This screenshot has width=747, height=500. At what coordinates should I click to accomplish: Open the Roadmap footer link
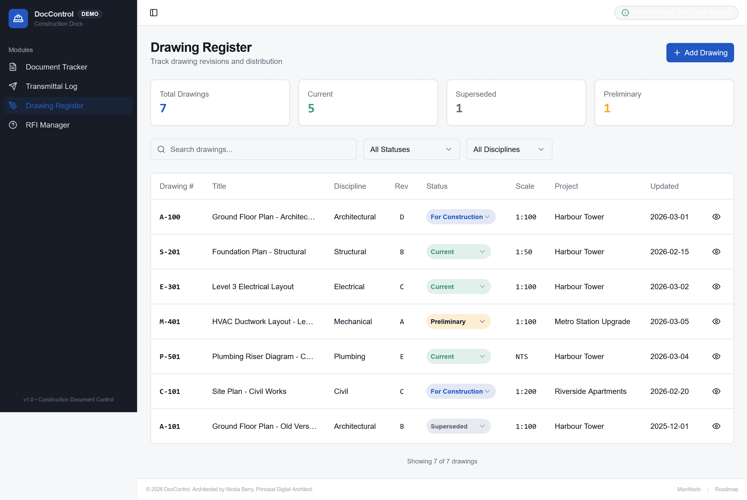tap(726, 489)
